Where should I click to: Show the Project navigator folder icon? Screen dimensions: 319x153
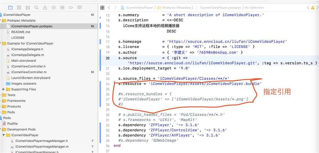click(x=10, y=7)
